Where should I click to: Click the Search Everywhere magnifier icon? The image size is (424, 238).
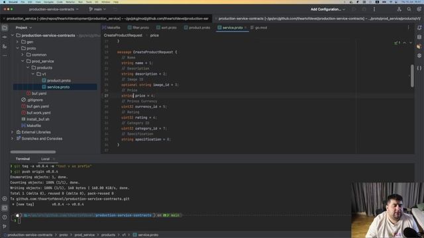(x=409, y=9)
